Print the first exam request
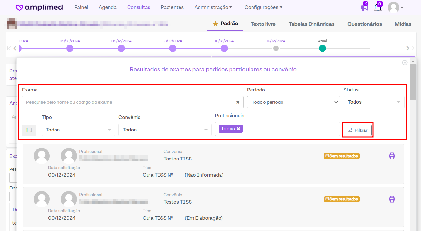 [x=392, y=156]
